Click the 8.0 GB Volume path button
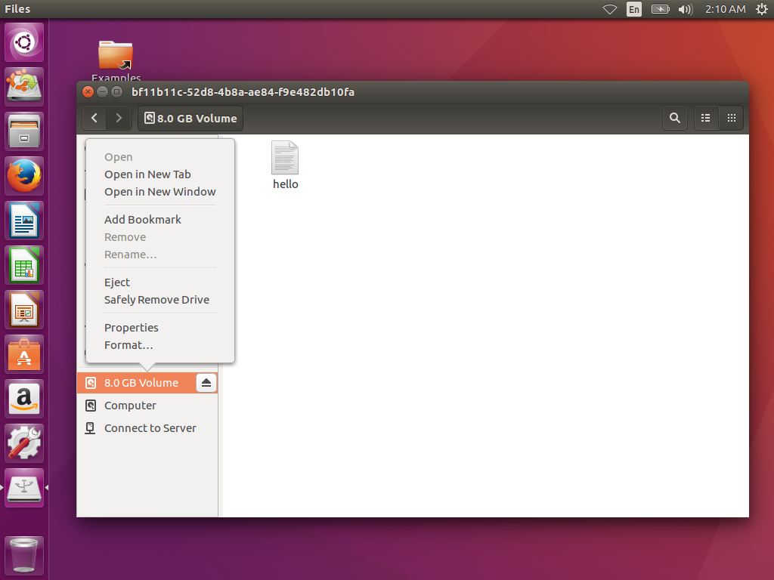Image resolution: width=774 pixels, height=580 pixels. [x=190, y=118]
